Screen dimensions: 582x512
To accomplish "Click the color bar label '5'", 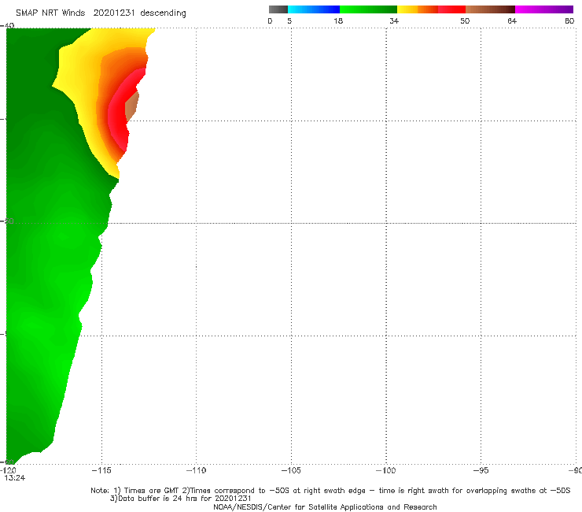I will [x=289, y=21].
